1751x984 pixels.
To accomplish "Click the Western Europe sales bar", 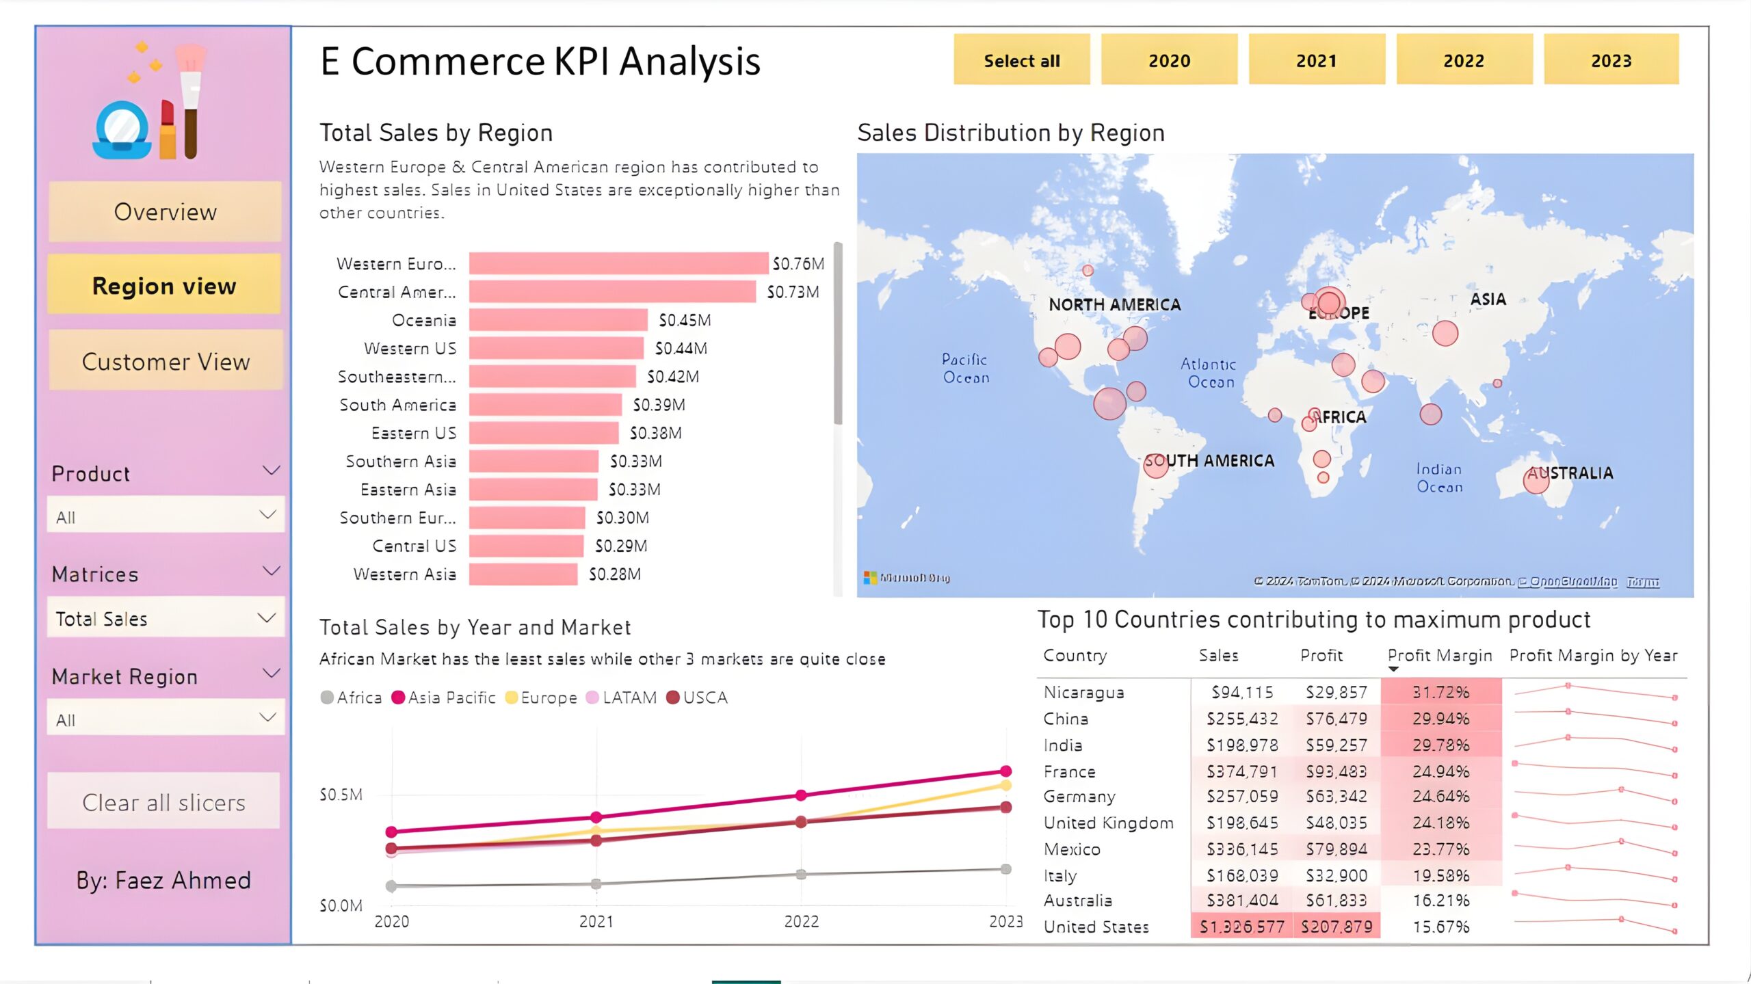I will point(618,263).
